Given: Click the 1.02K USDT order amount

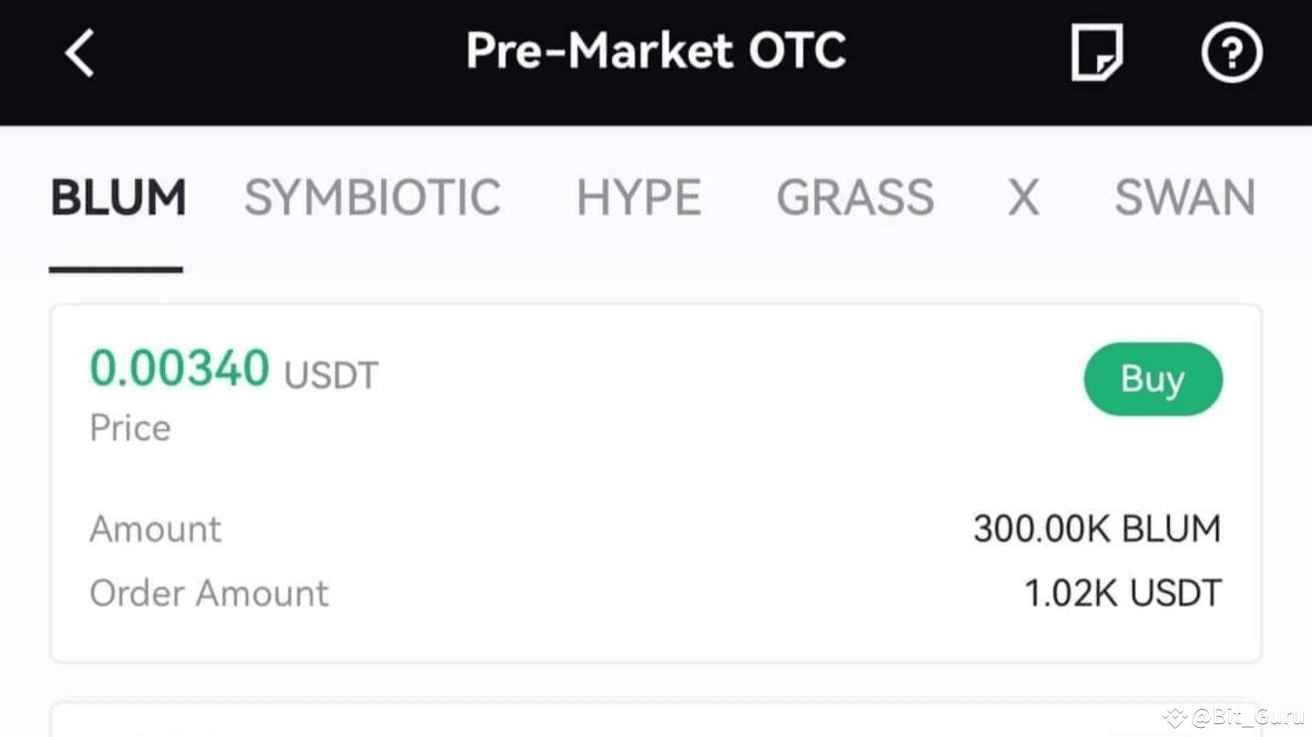Looking at the screenshot, I should (1123, 592).
